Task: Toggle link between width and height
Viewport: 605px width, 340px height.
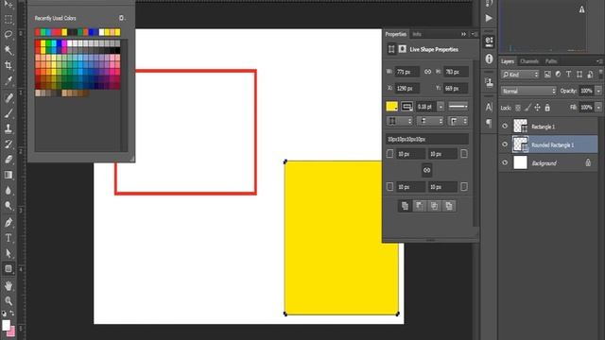Action: click(x=427, y=72)
